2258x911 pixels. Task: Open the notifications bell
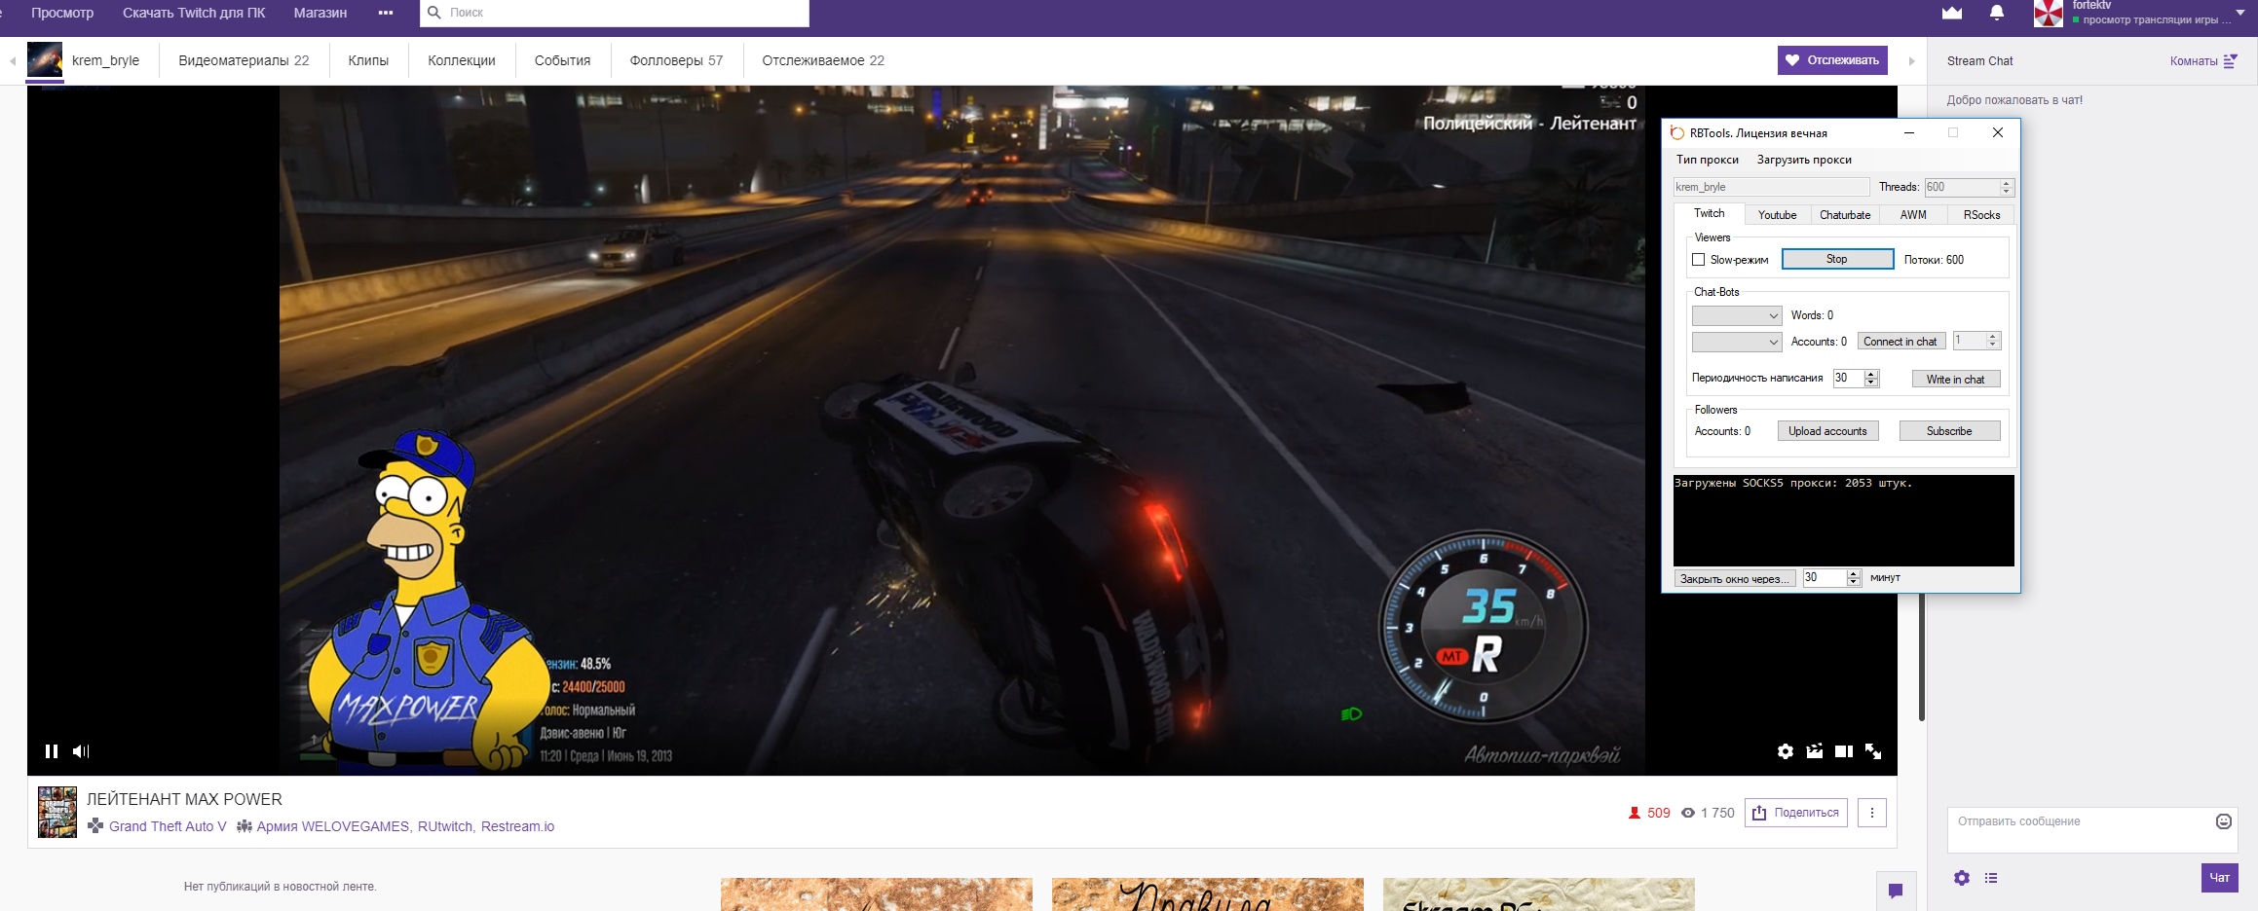click(x=1996, y=13)
